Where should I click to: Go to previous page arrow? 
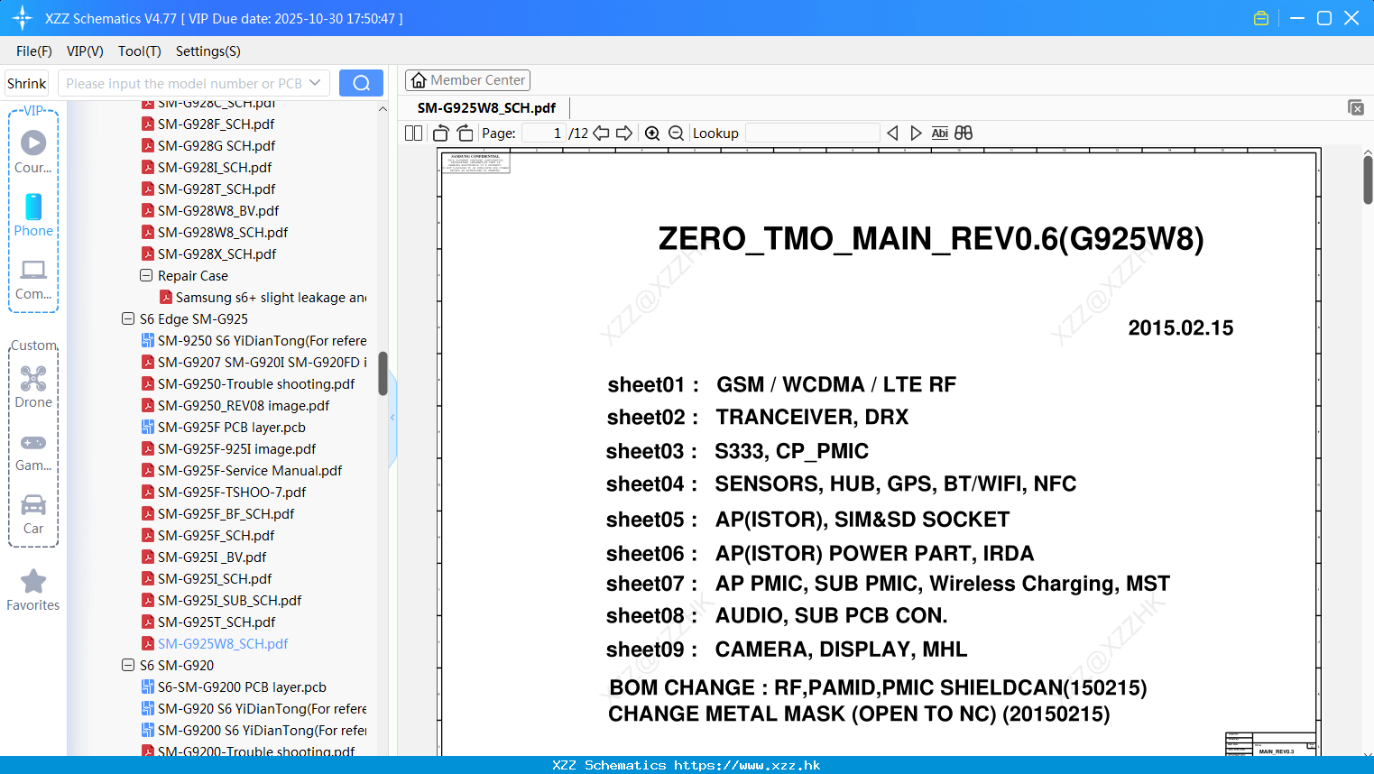(602, 134)
